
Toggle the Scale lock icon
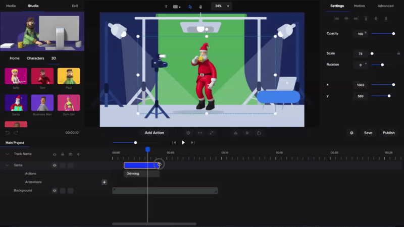398,53
